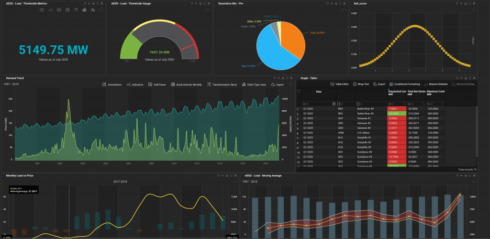Image resolution: width=490 pixels, height=239 pixels.
Task: Click Restore Defaults in Graph Table
Action: (x=435, y=84)
